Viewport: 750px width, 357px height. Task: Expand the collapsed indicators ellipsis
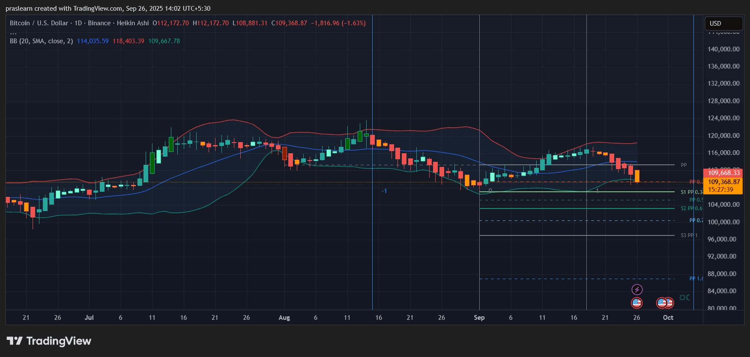tap(13, 33)
